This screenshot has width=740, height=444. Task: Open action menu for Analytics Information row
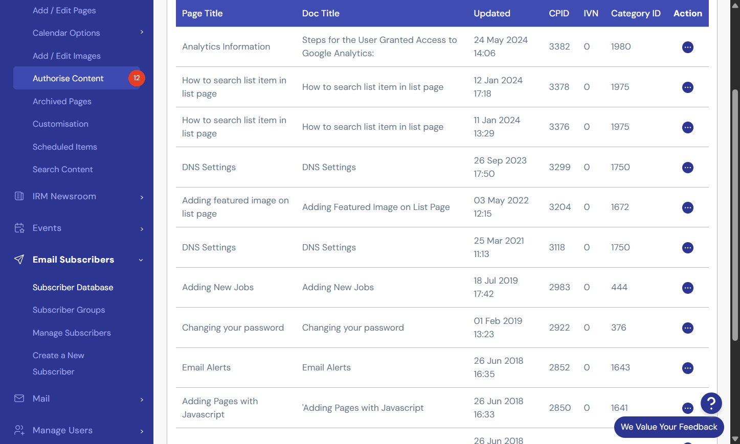coord(688,47)
